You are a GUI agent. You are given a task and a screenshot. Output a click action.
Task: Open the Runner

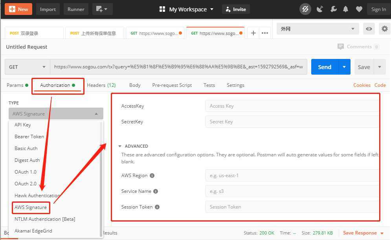tap(76, 9)
